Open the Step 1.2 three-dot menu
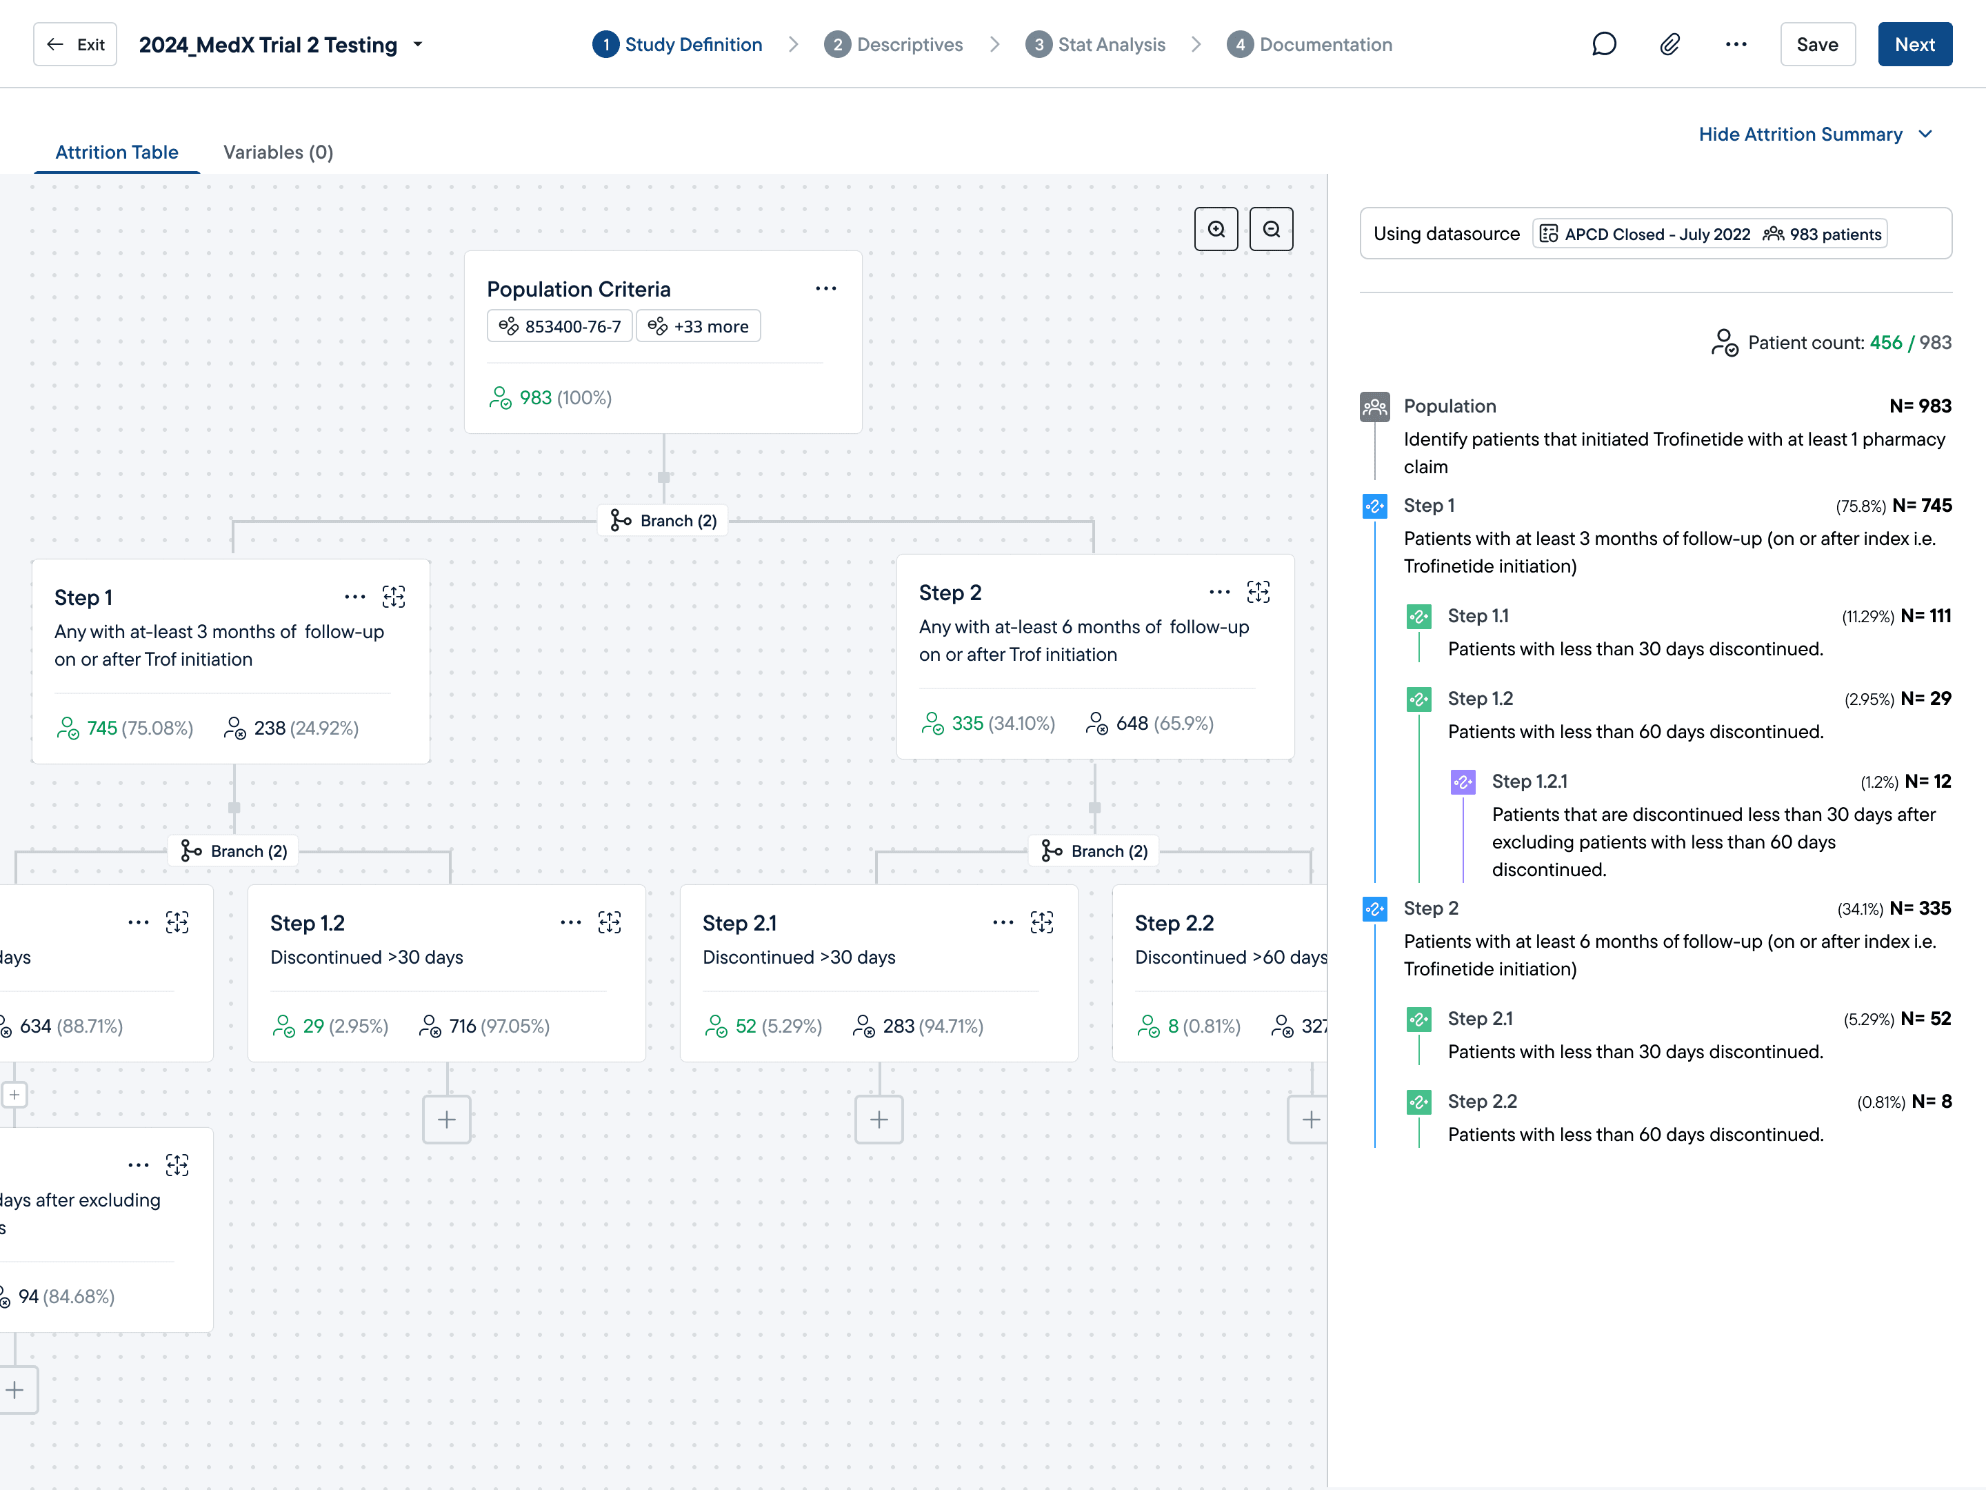Viewport: 1986px width, 1490px height. (x=570, y=922)
